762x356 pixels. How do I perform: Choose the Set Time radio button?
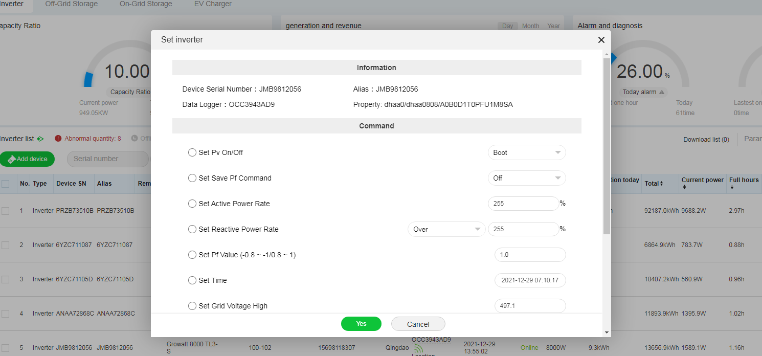pyautogui.click(x=192, y=280)
